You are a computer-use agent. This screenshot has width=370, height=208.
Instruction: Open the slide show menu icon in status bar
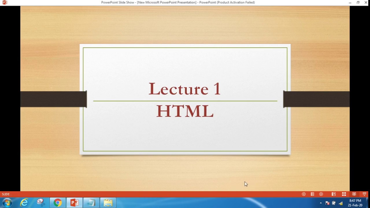(x=312, y=194)
